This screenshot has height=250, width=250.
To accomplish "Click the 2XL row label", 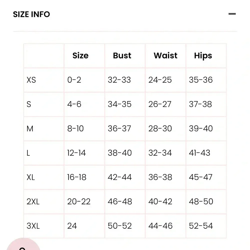I will [x=33, y=202].
